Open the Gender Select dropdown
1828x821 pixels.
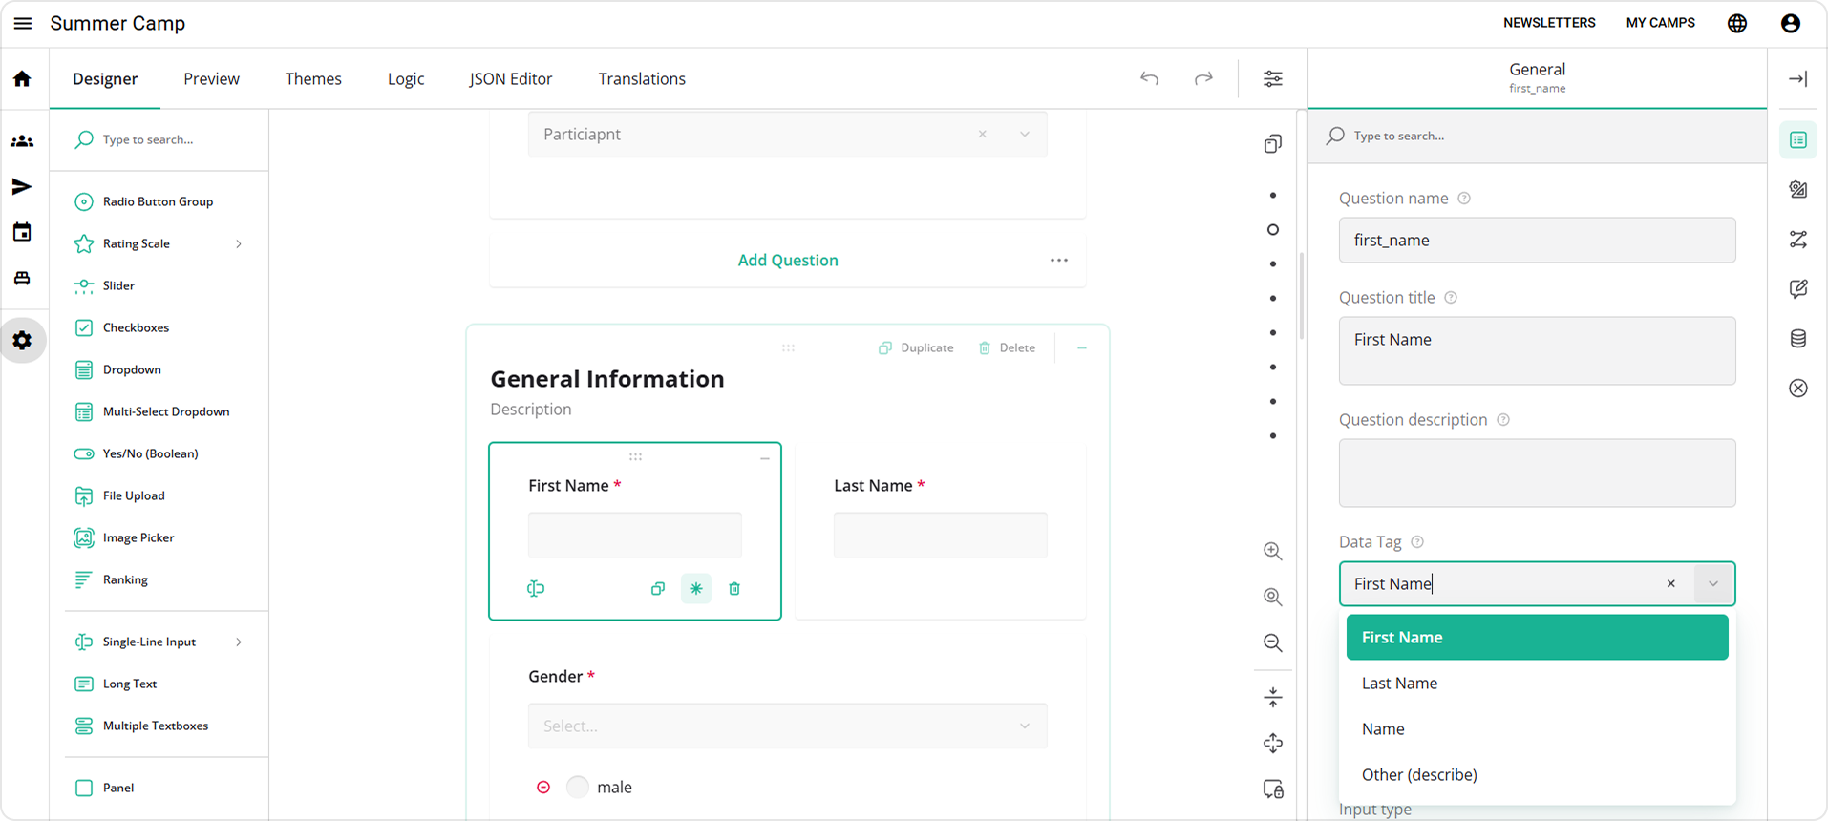pos(788,726)
